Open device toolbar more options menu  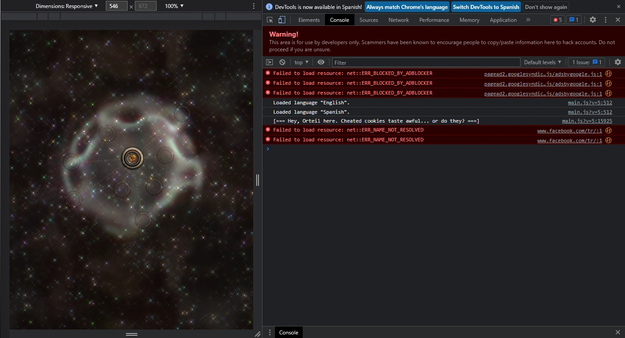[254, 6]
